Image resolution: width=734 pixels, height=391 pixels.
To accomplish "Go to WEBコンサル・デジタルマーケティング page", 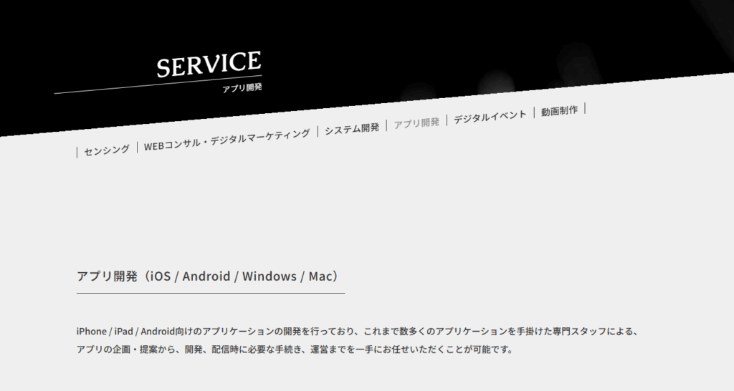I will tap(227, 139).
